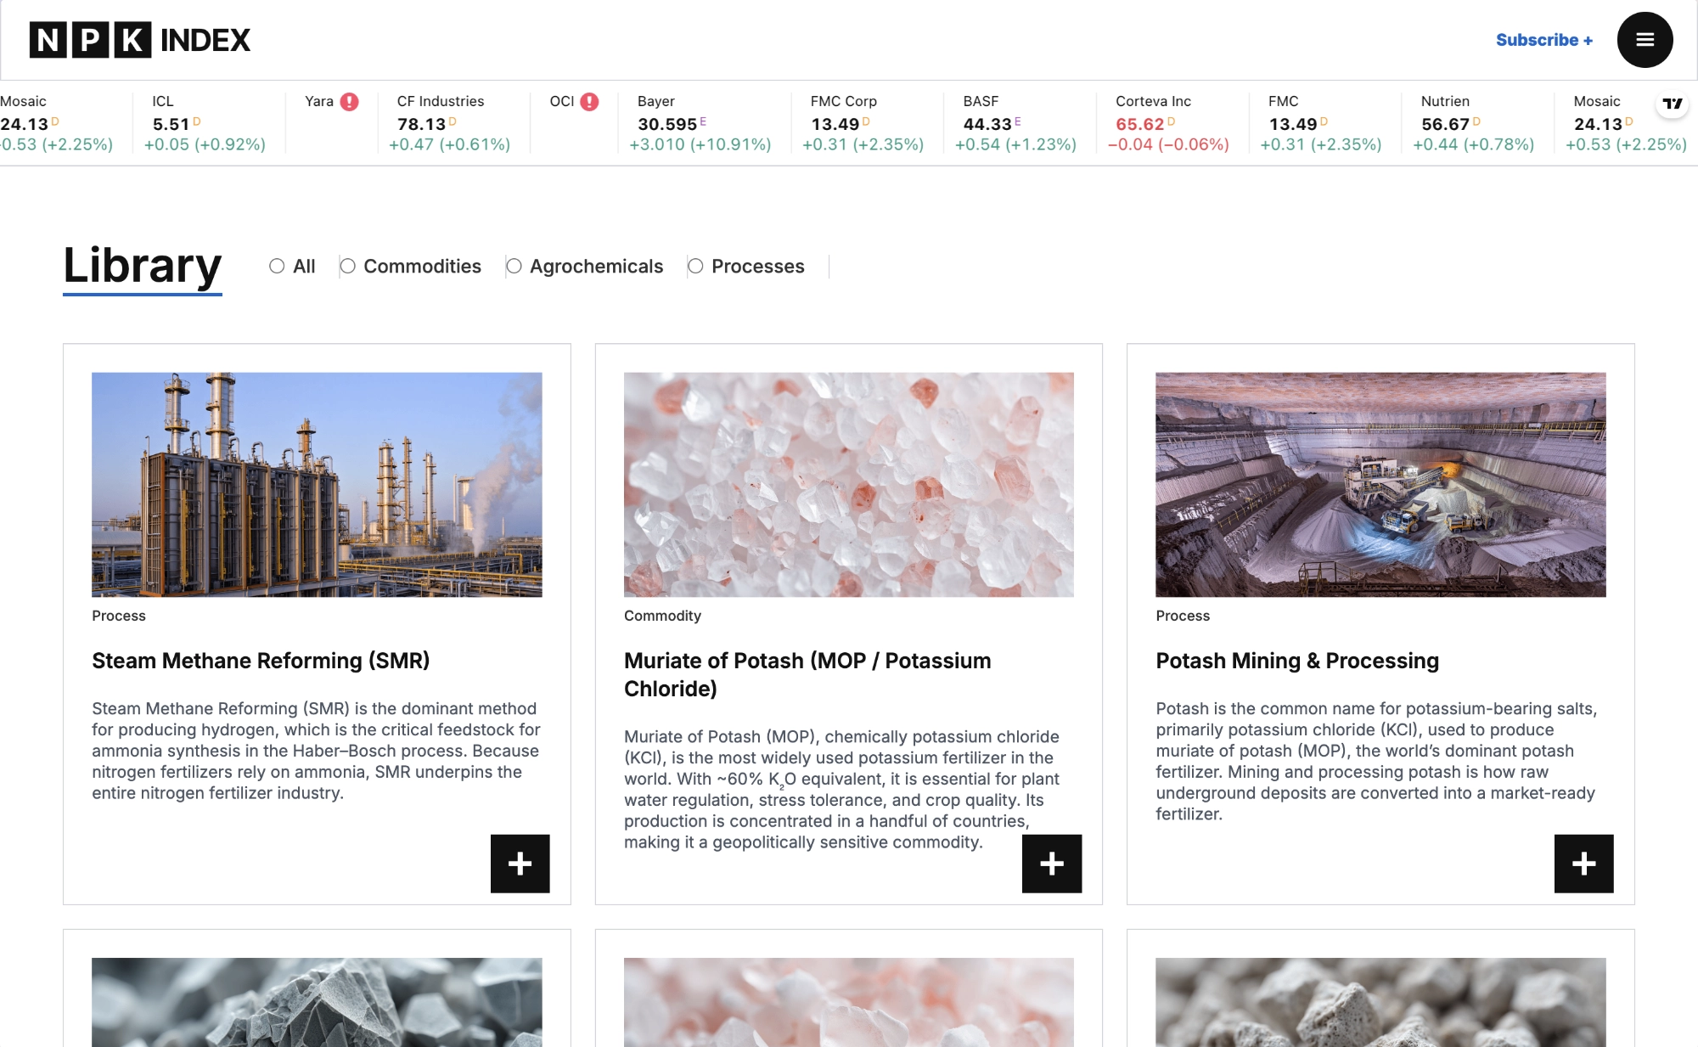Image resolution: width=1698 pixels, height=1047 pixels.
Task: Click the underground potash mine image
Action: coord(1380,484)
